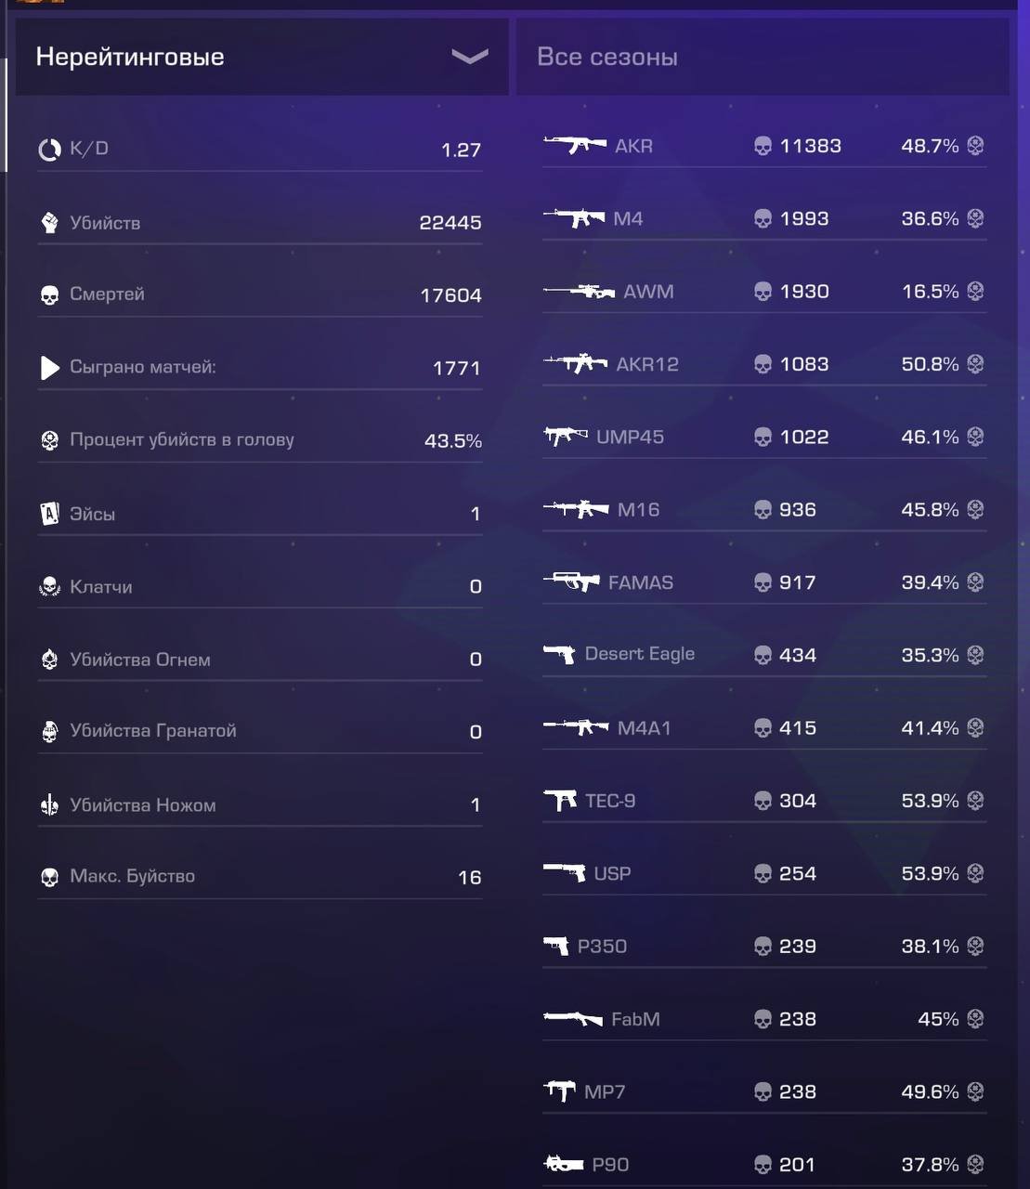
Task: Click the Эйсы ace card icon
Action: coord(49,513)
